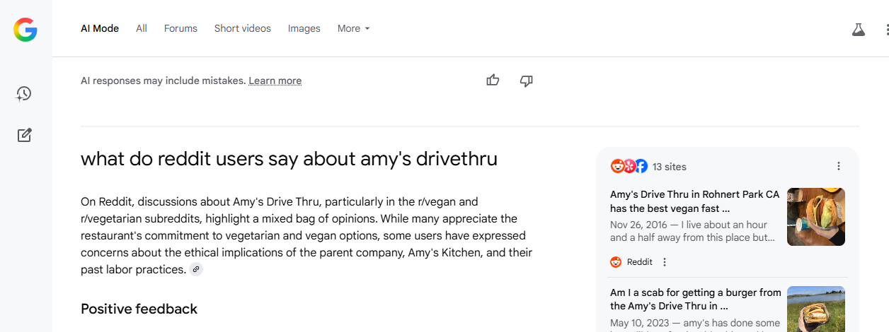Open the Short videos tab

click(243, 28)
